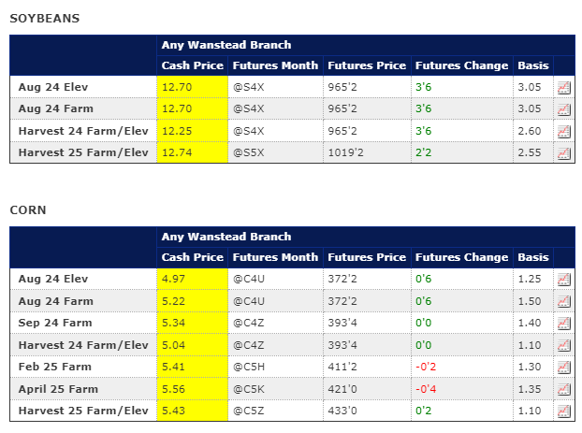
Task: Click the @C5Z futures month symbol
Action: [x=247, y=411]
